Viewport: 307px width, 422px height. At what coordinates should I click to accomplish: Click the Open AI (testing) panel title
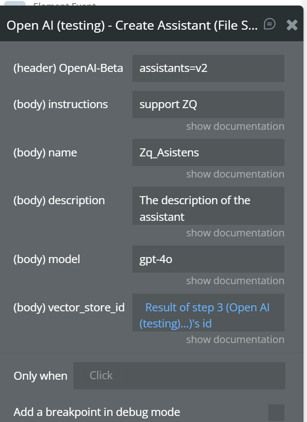(x=132, y=25)
